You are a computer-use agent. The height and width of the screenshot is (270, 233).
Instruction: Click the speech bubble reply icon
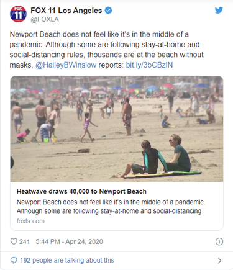point(14,260)
